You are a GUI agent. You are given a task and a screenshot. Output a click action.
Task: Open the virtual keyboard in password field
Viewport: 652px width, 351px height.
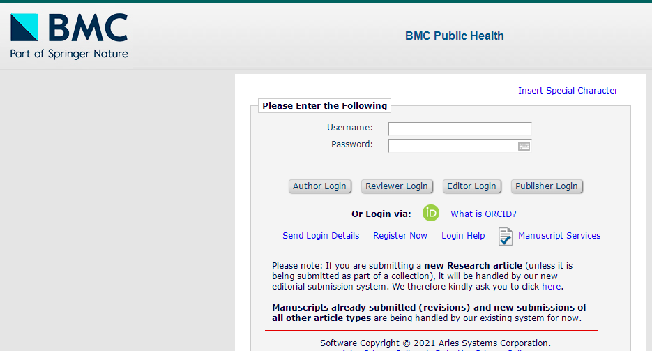pos(524,146)
